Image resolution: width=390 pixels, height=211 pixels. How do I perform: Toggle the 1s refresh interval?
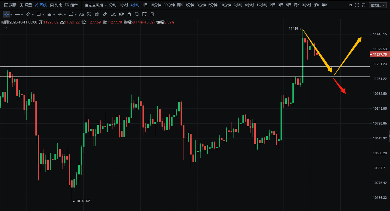[x=350, y=5]
